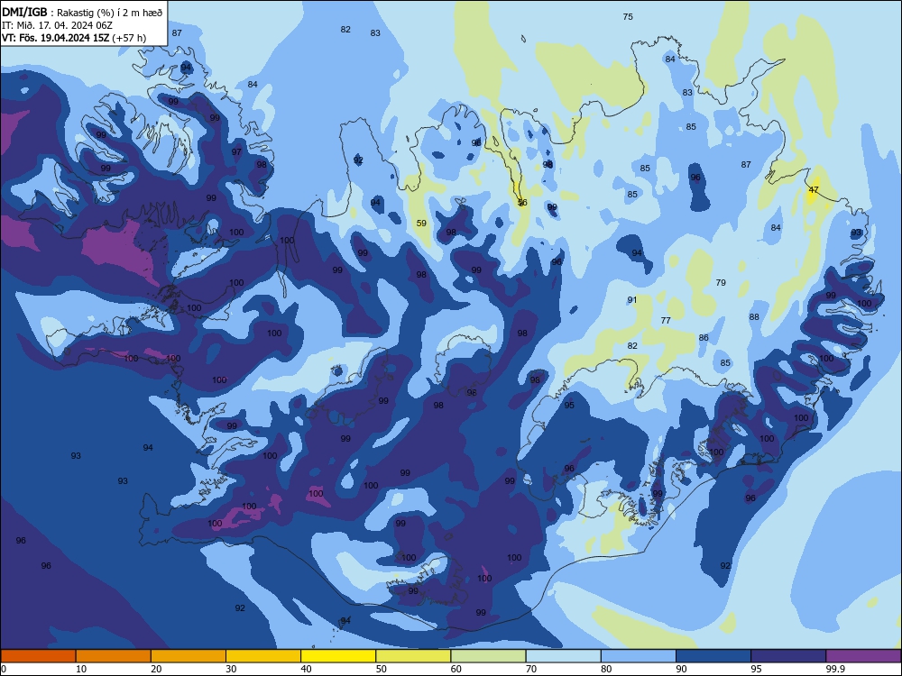The height and width of the screenshot is (676, 902).
Task: Click the humidity value 97 in the Westfjords
Action: pyautogui.click(x=236, y=151)
